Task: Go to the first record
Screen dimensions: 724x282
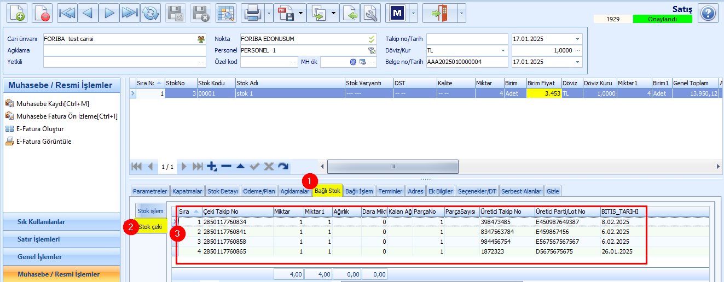Action: tap(67, 12)
